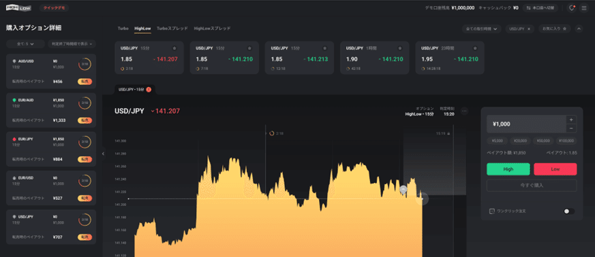Click the red 141.207 price beside USD/JPY heading
The height and width of the screenshot is (257, 595).
pos(166,112)
